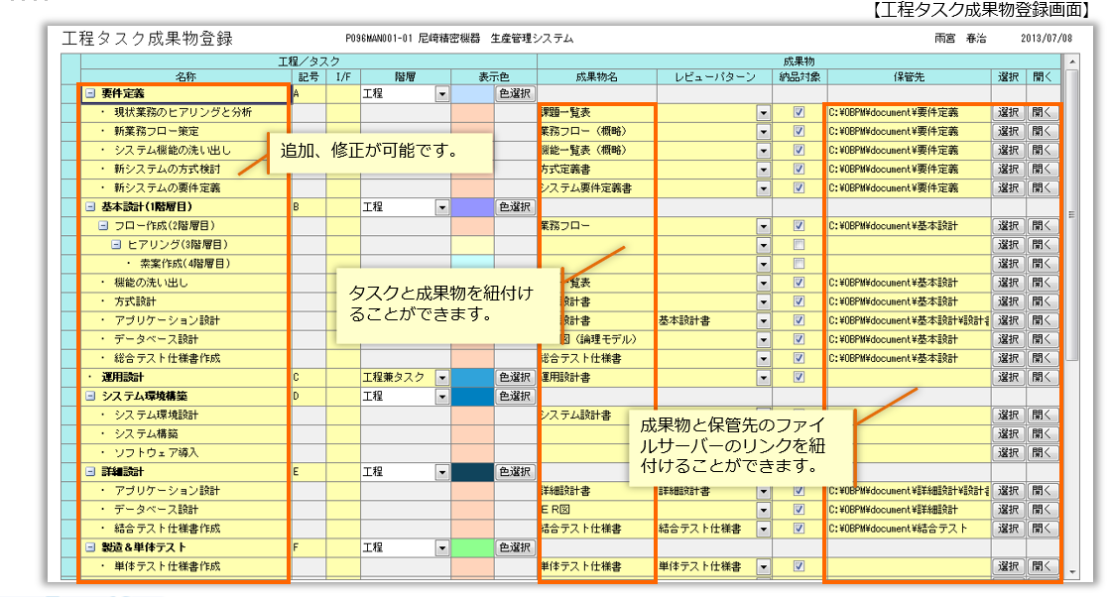Screen dimensions: 1108x597
Task: Collapse the 基本設計(1階層目) tree node
Action: (90, 207)
